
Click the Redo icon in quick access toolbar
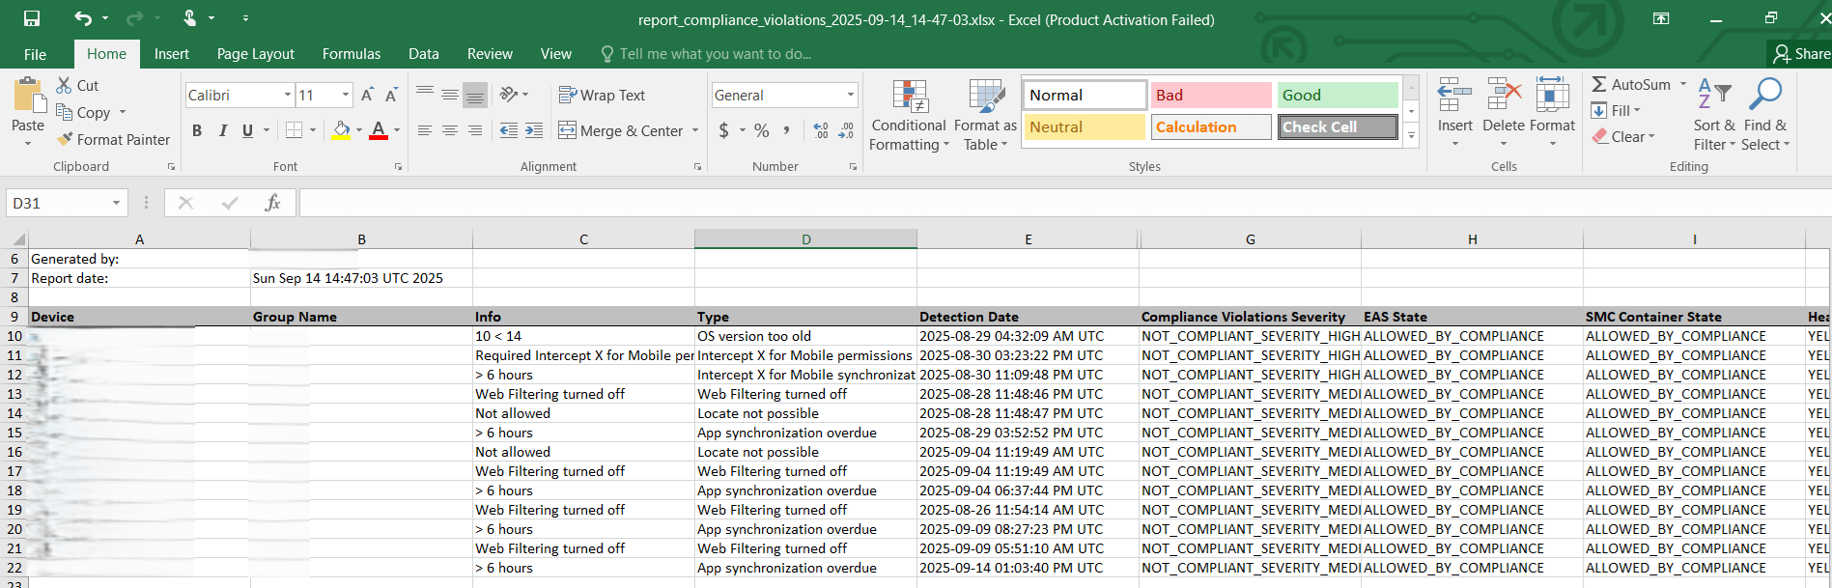point(135,18)
